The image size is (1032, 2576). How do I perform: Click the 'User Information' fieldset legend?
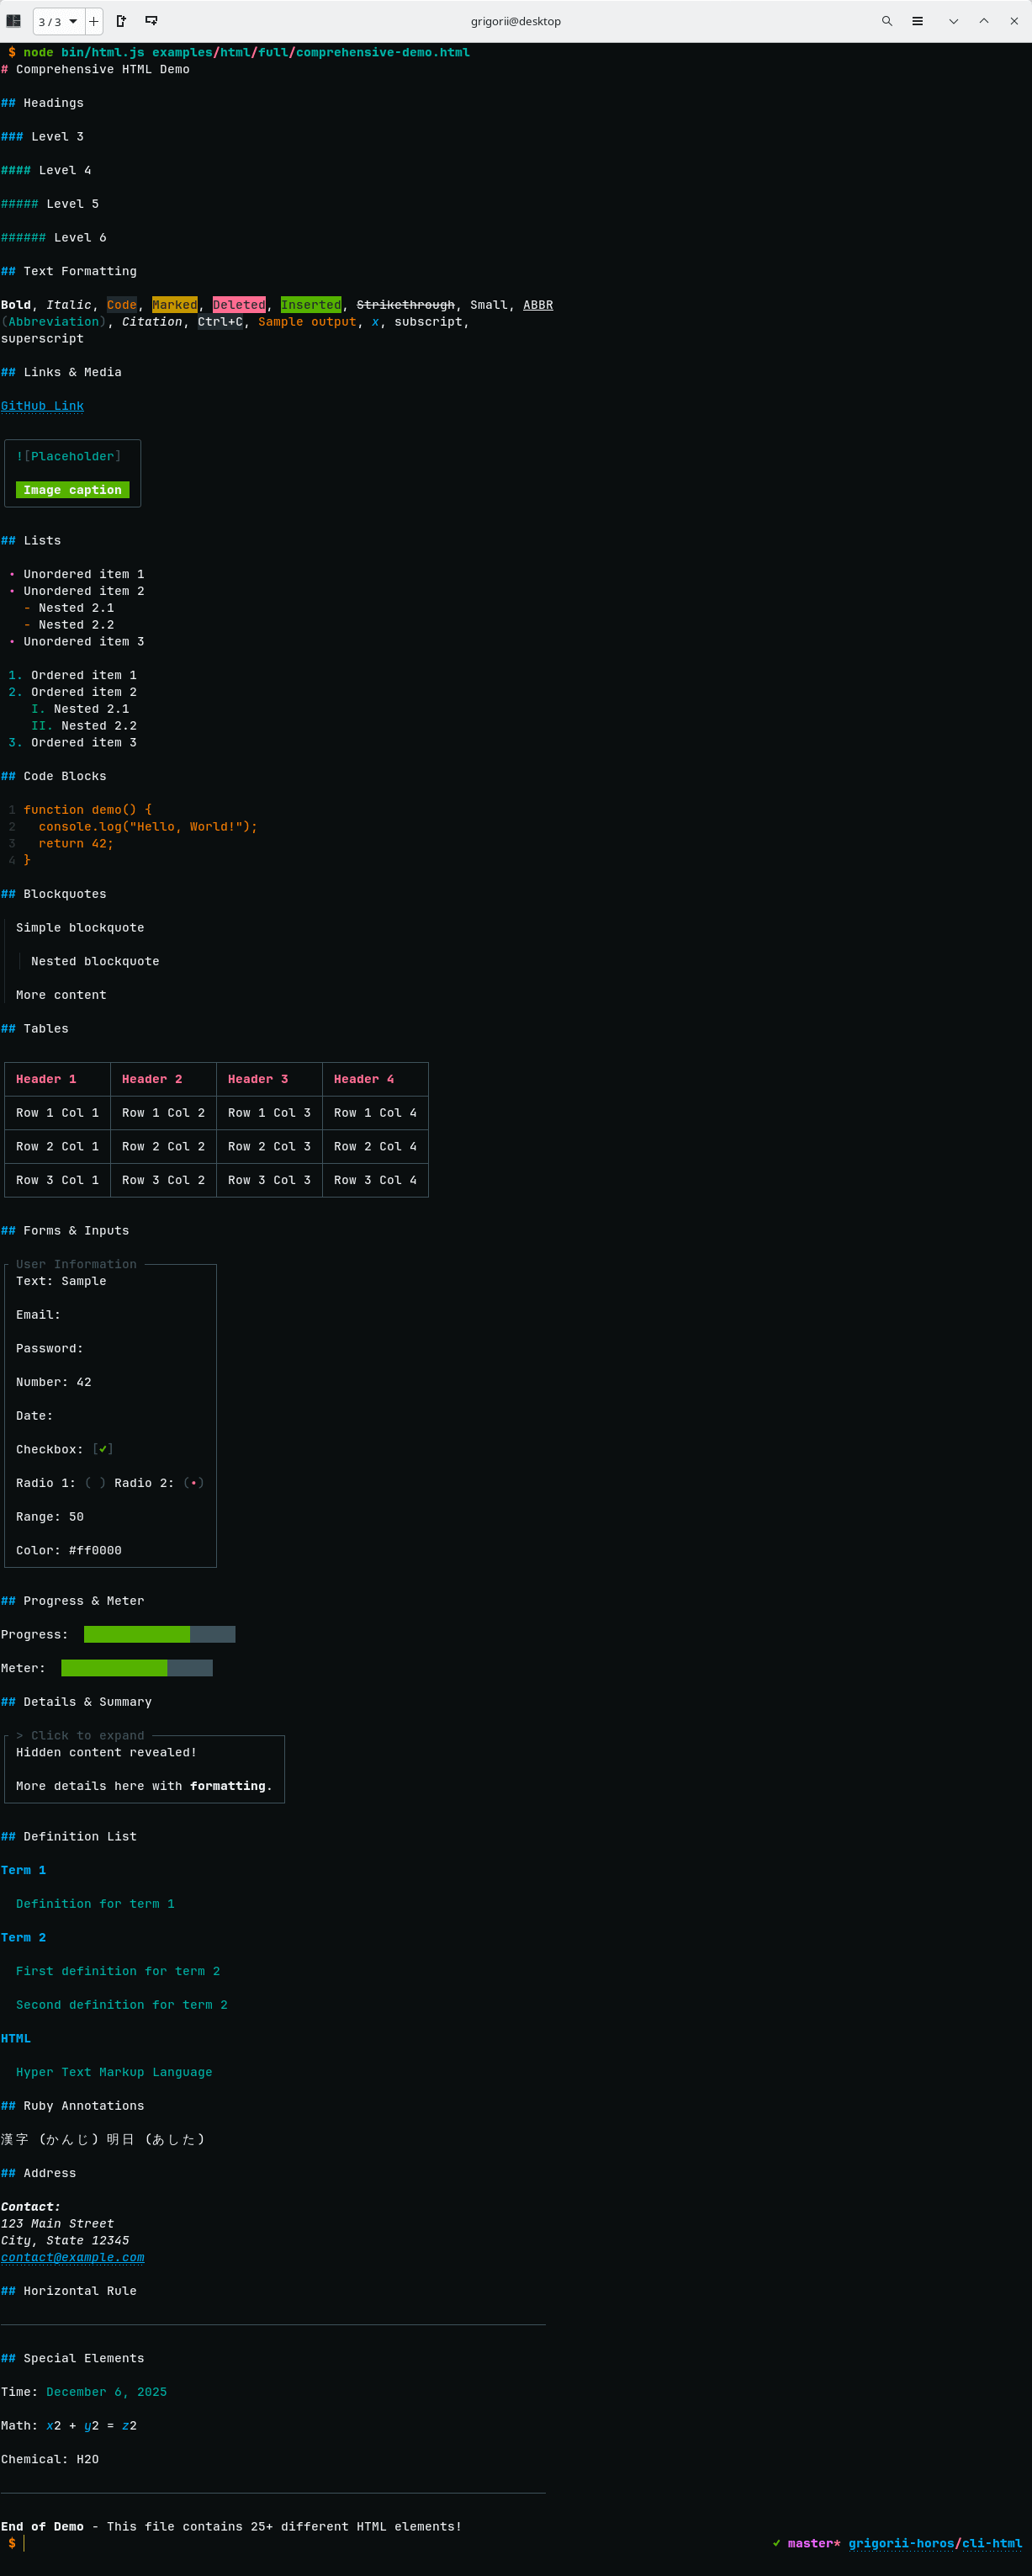pyautogui.click(x=76, y=1264)
